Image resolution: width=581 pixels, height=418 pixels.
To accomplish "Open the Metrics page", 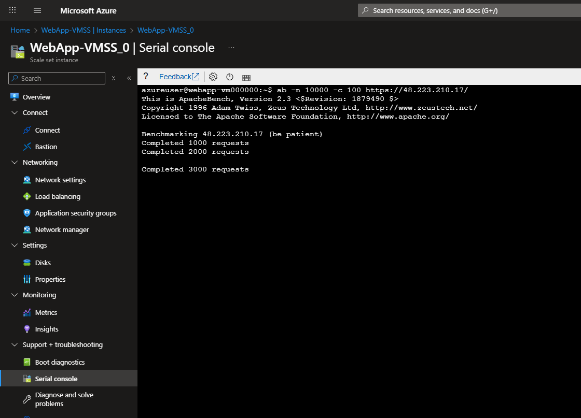I will pos(46,312).
